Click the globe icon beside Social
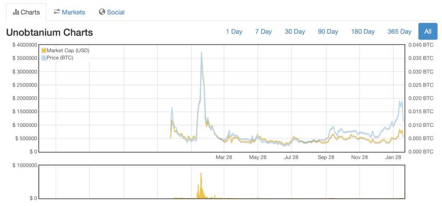Image resolution: width=442 pixels, height=206 pixels. point(102,12)
